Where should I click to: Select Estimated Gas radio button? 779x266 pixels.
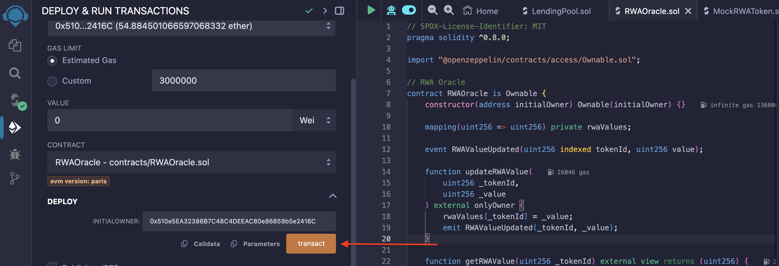52,61
